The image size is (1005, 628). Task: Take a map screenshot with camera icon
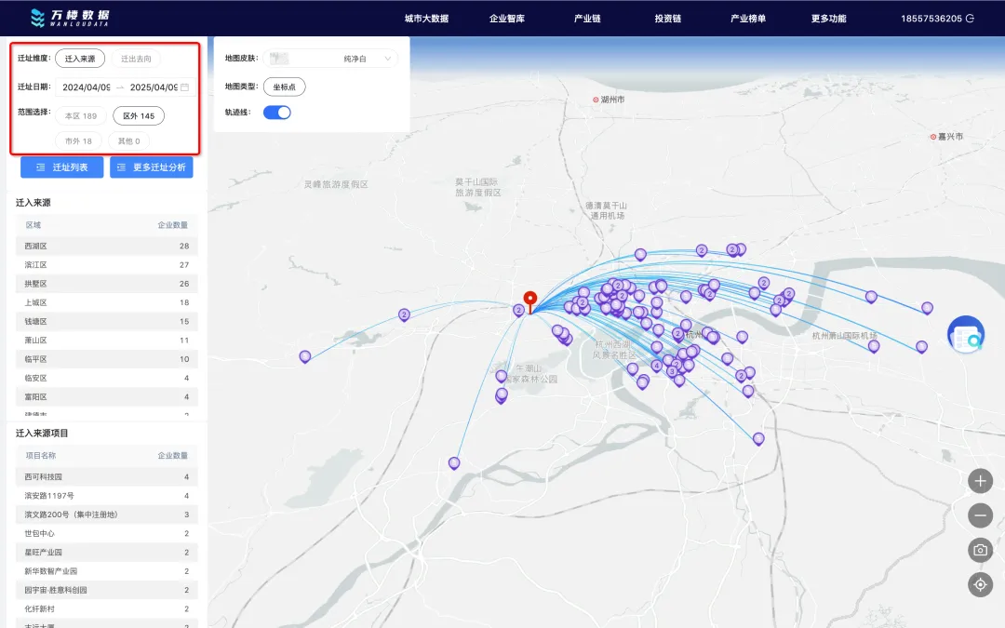(x=980, y=550)
